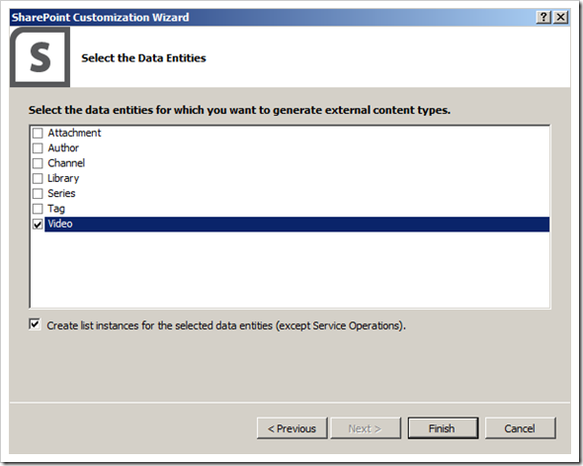The image size is (583, 466).
Task: Tick the Library entity checkbox
Action: point(38,179)
